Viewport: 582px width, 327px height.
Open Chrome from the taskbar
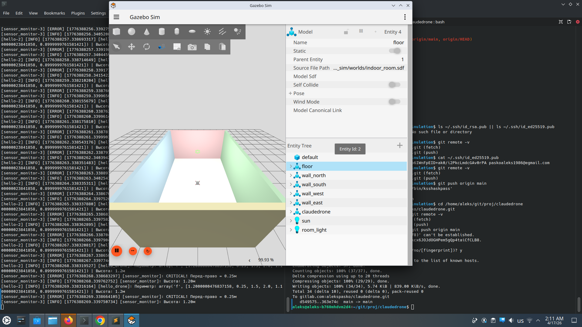(100, 320)
